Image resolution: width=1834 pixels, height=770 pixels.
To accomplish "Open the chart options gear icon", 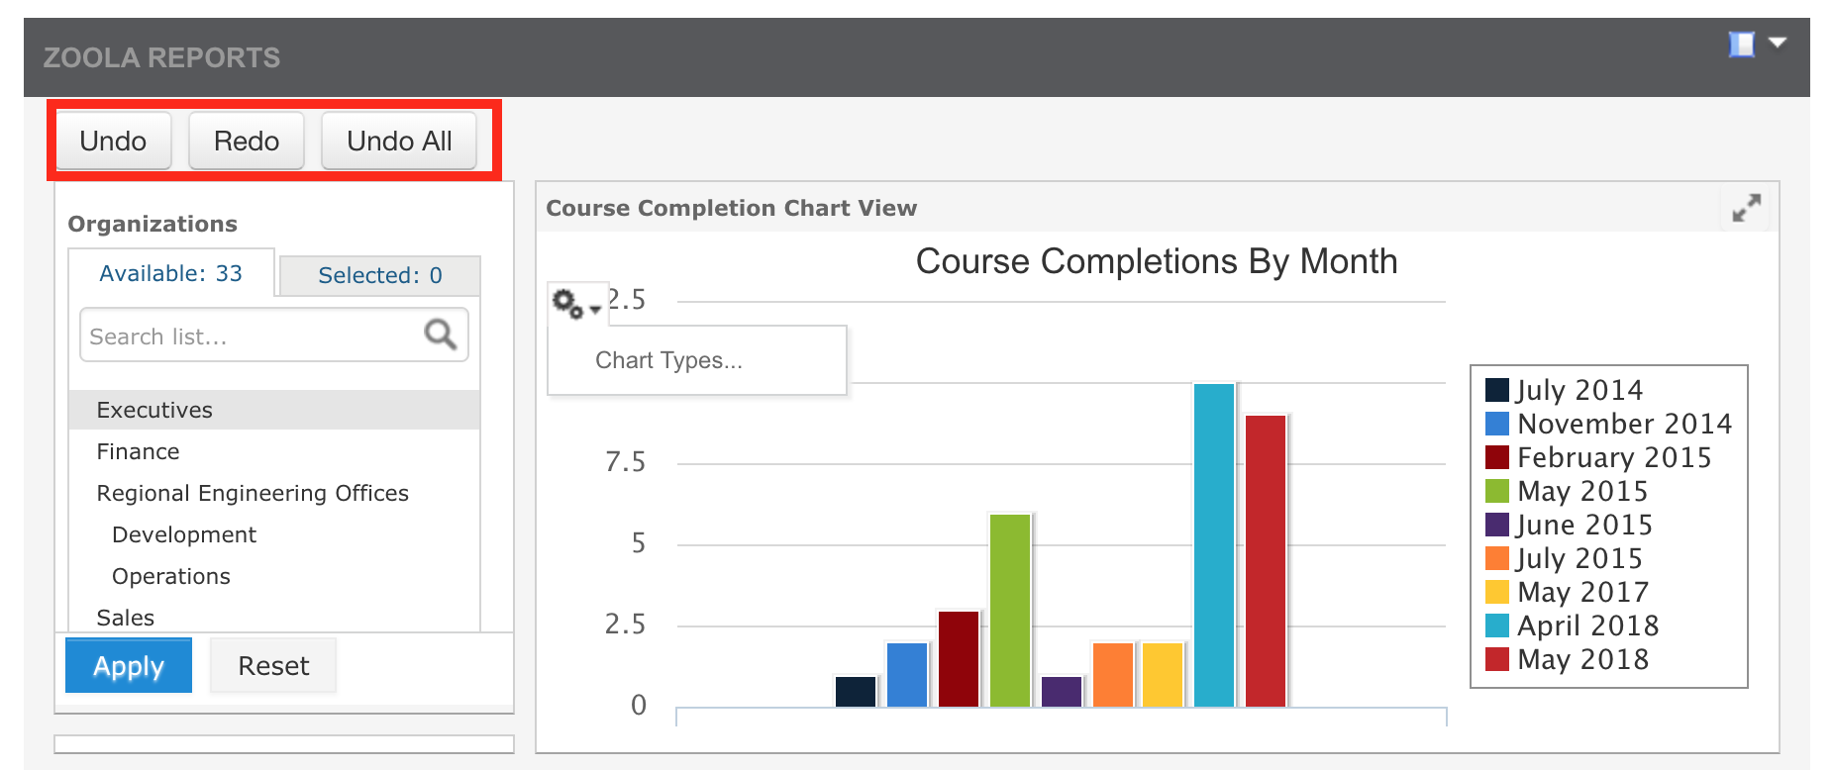I will (576, 305).
